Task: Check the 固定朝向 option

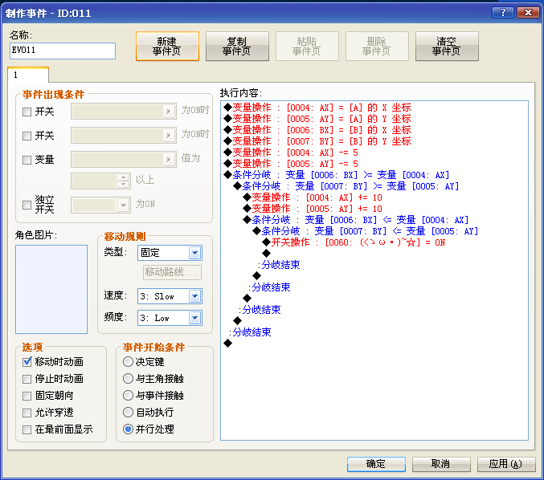Action: click(x=27, y=396)
